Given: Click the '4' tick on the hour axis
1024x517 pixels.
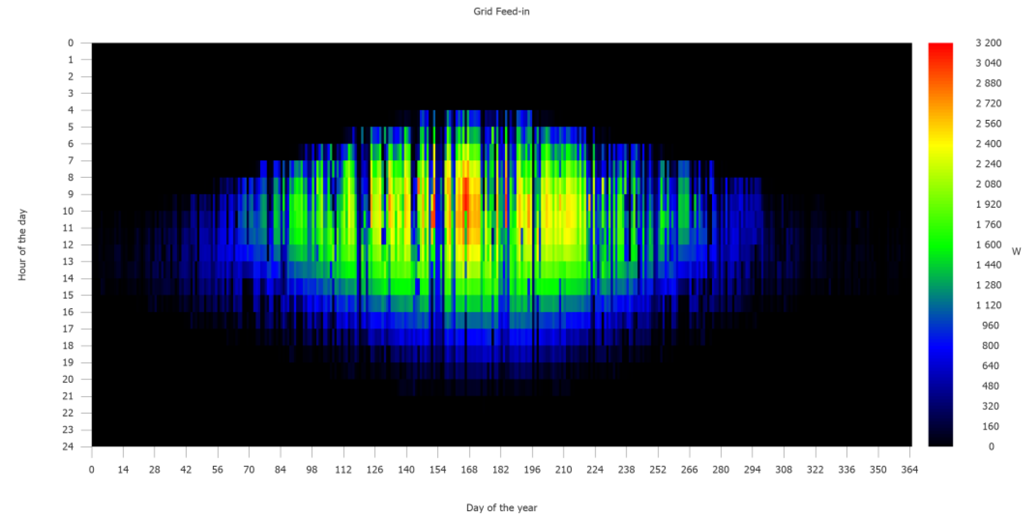Looking at the screenshot, I should 70,110.
